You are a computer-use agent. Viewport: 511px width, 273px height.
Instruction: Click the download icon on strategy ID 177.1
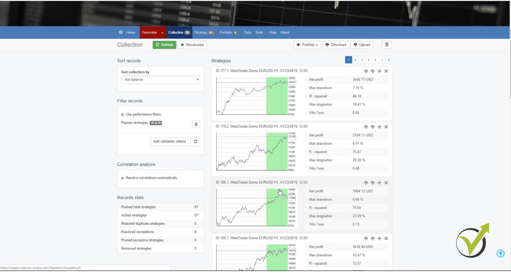tap(366, 71)
